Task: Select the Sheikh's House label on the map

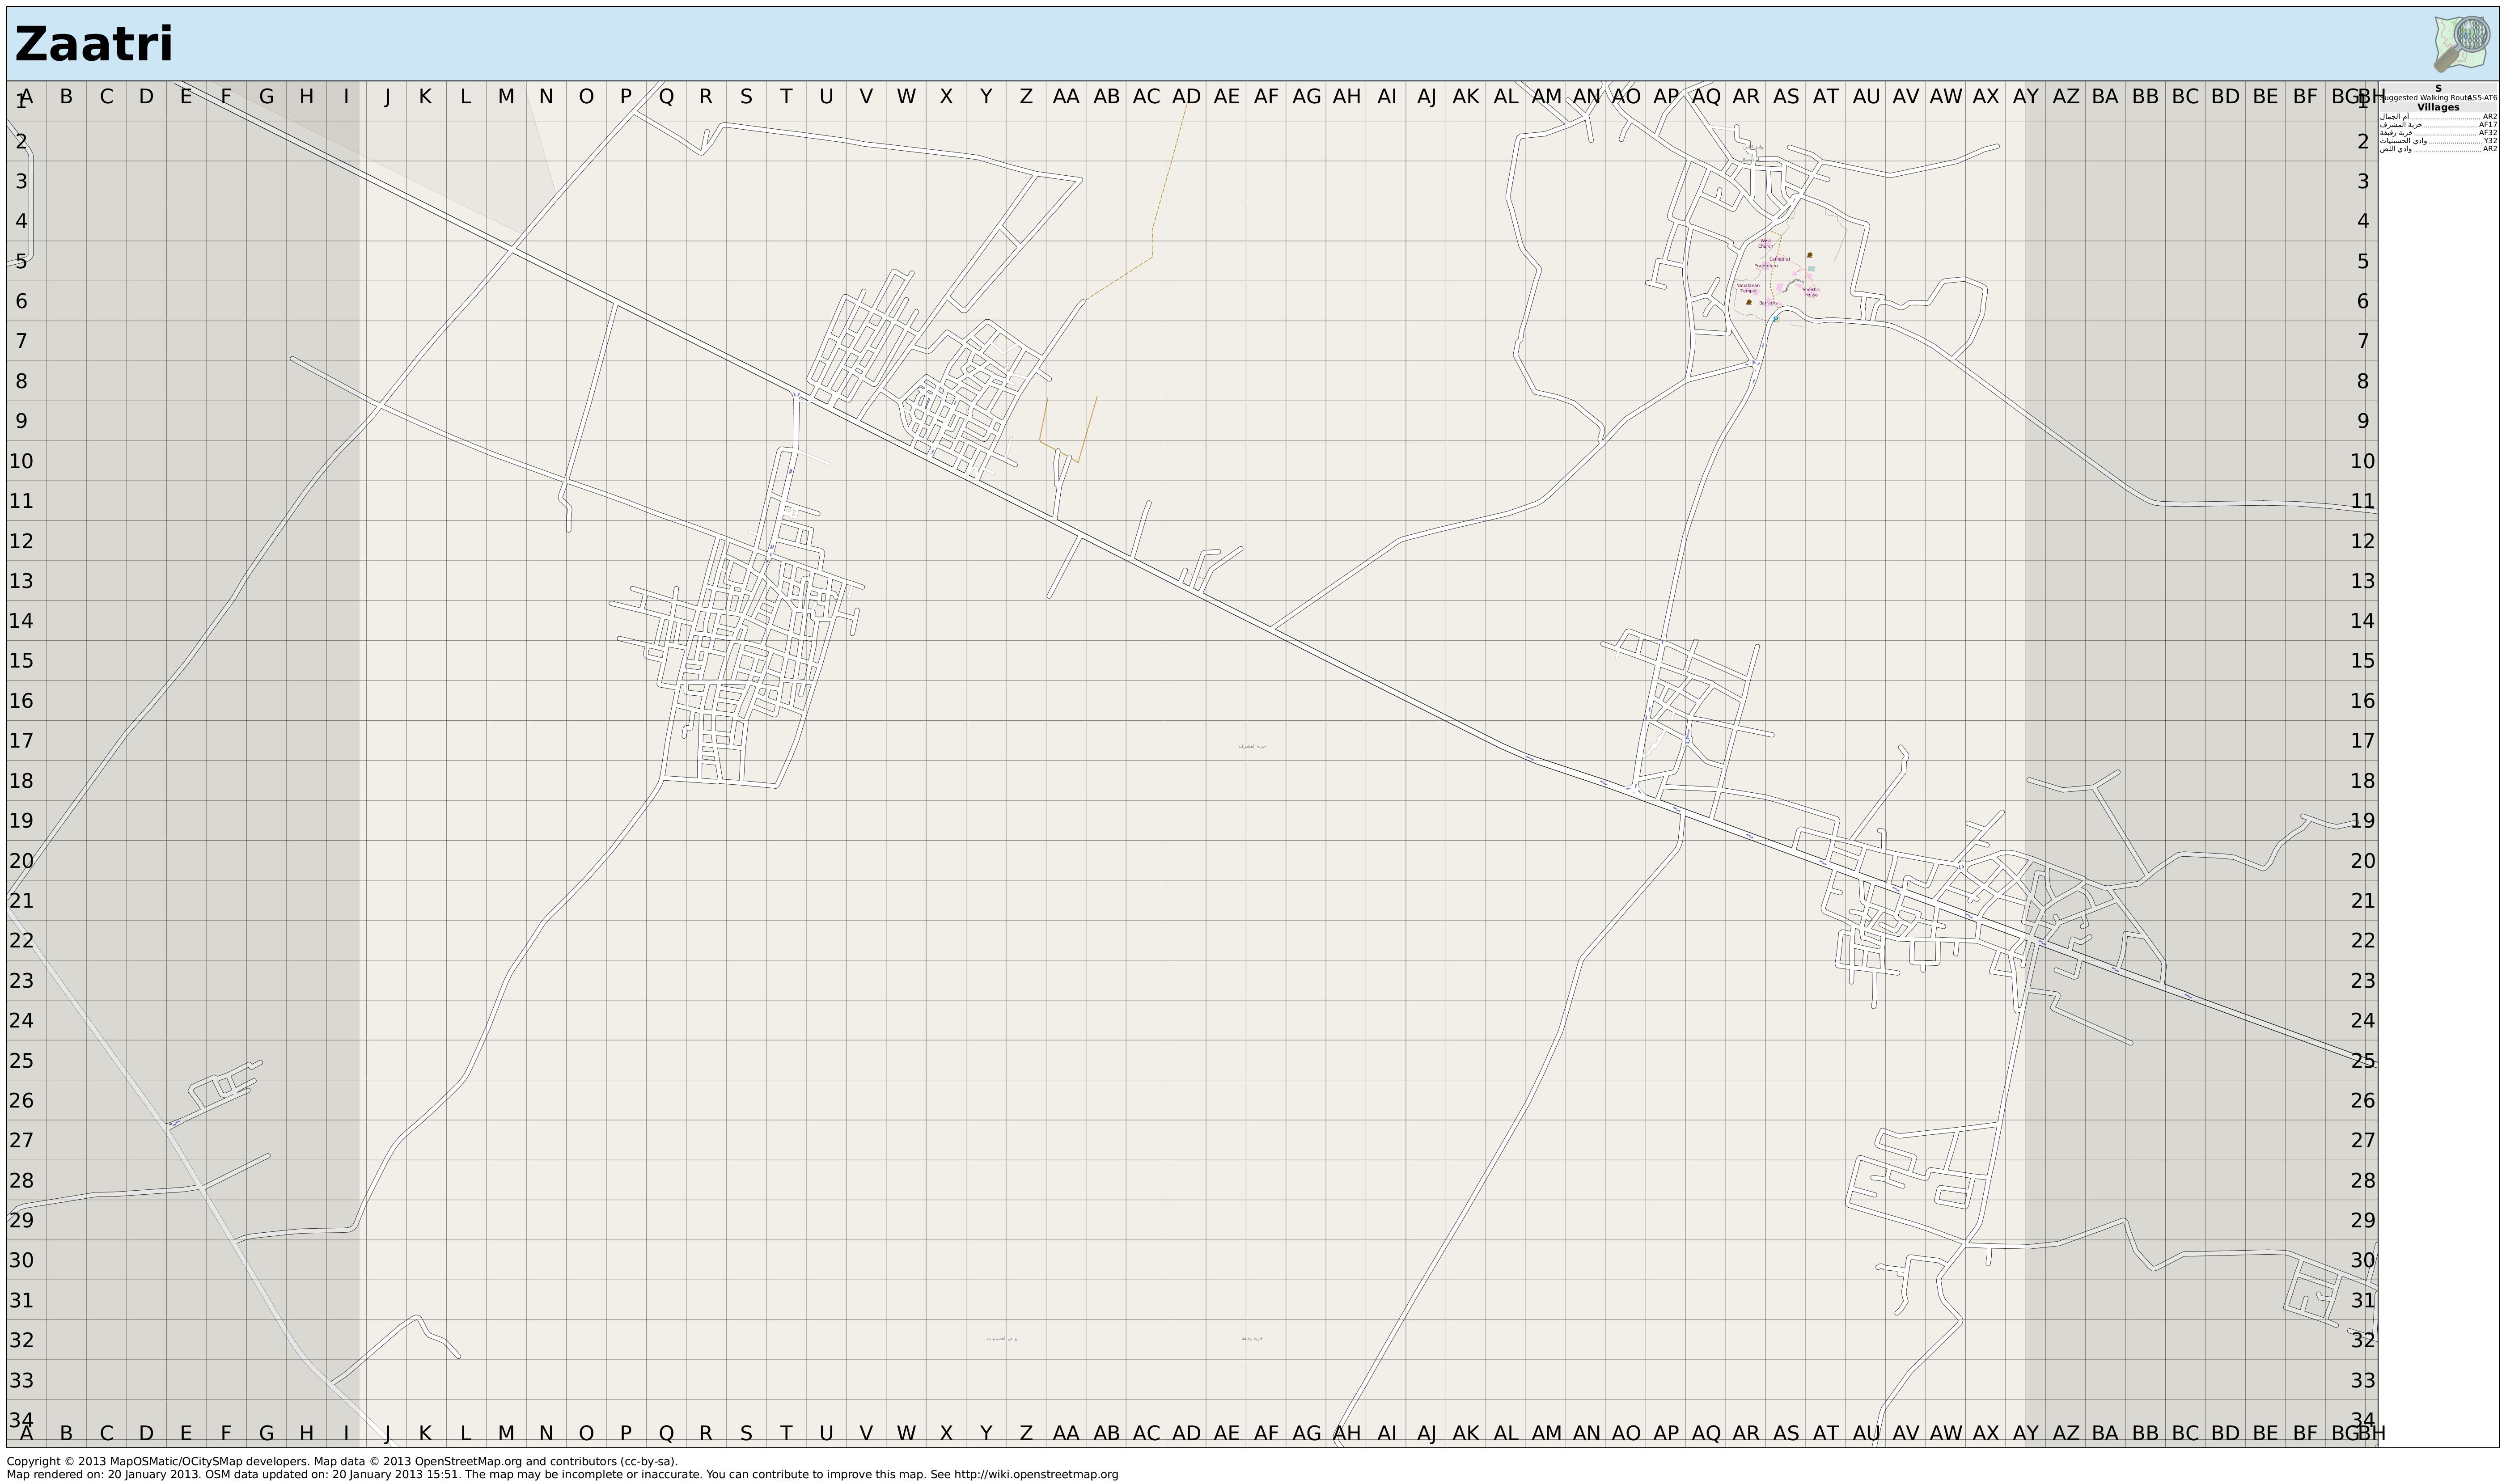Action: (1811, 292)
